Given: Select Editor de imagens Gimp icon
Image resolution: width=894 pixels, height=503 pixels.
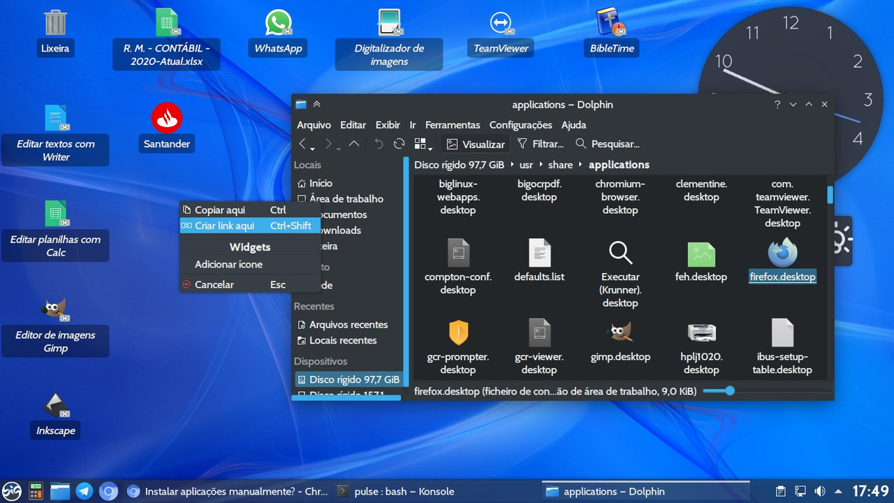Looking at the screenshot, I should [55, 326].
